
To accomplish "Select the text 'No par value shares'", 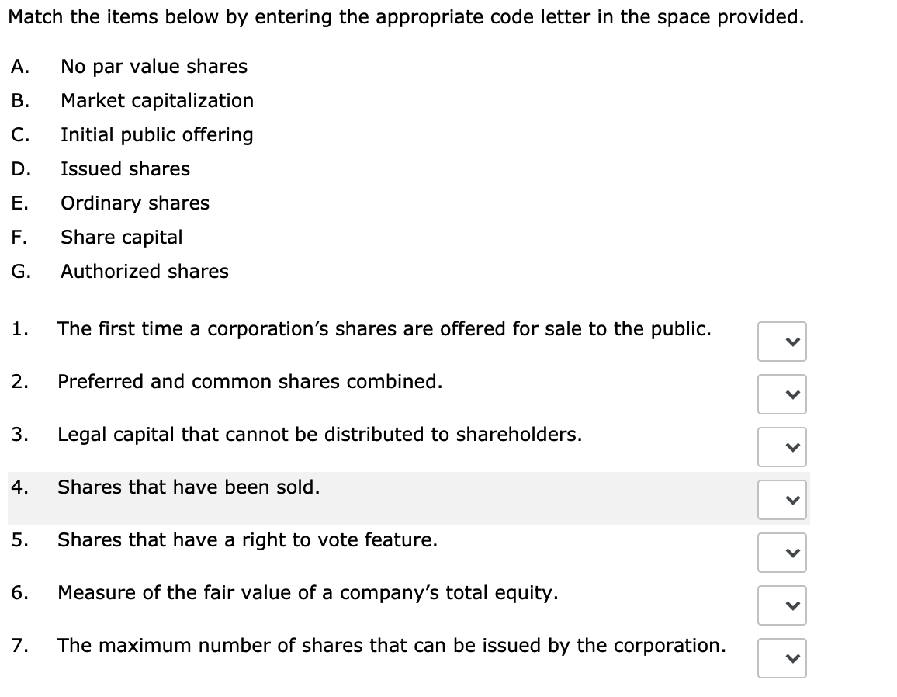I will click(154, 67).
